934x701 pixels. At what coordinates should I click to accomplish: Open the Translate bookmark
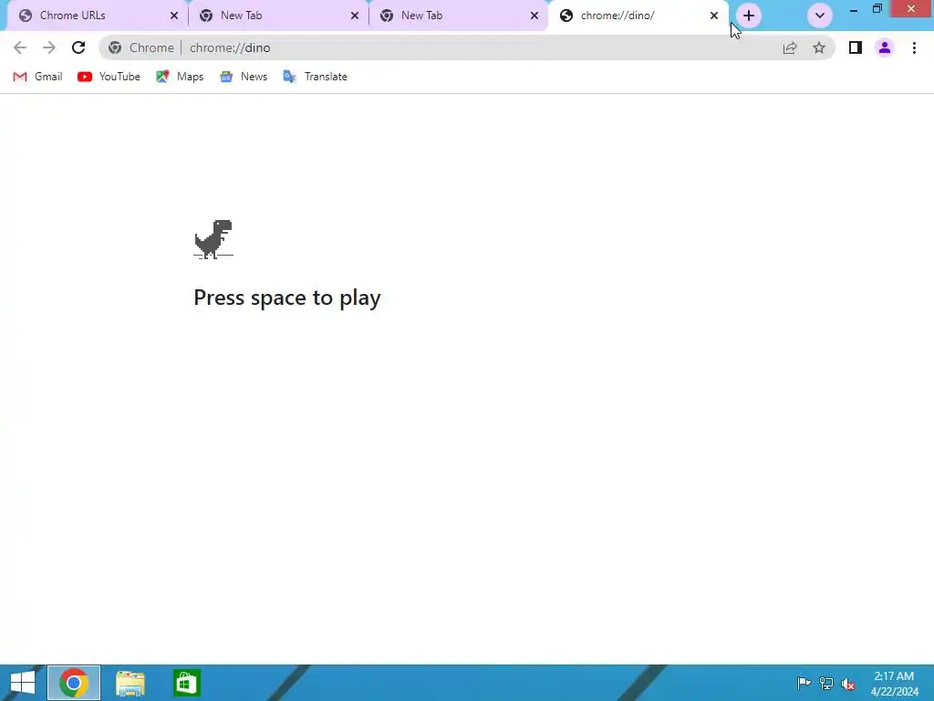pyautogui.click(x=315, y=77)
